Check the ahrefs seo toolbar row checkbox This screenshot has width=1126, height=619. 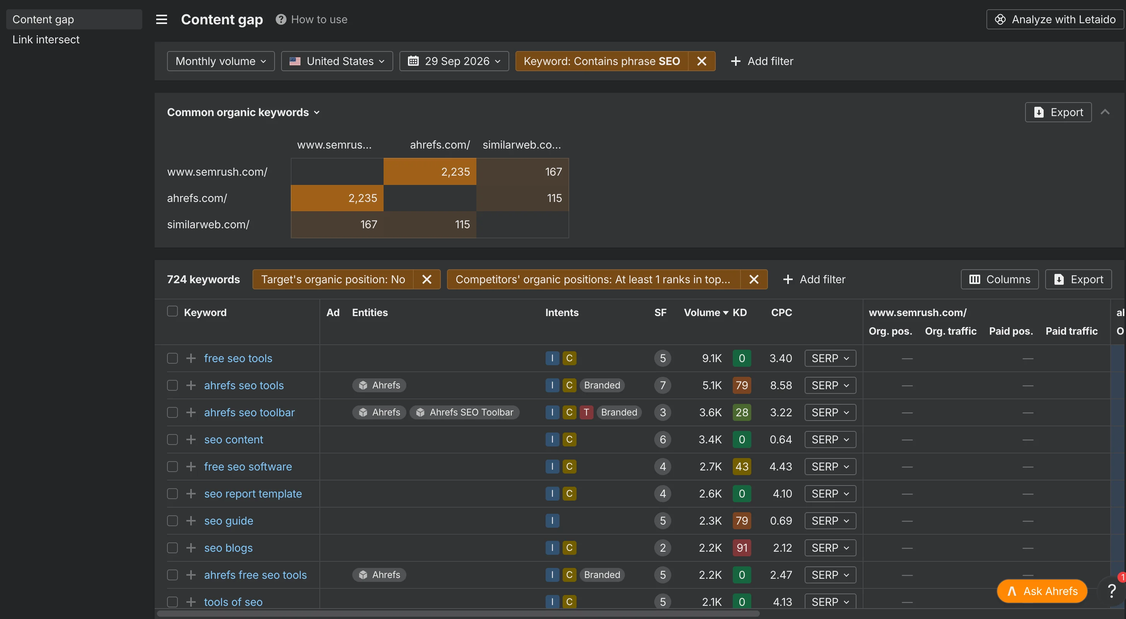click(x=172, y=412)
